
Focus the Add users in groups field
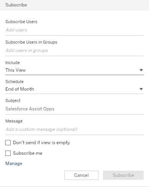tap(74, 50)
